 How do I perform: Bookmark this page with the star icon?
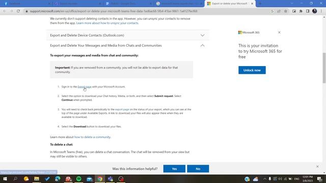286,11
